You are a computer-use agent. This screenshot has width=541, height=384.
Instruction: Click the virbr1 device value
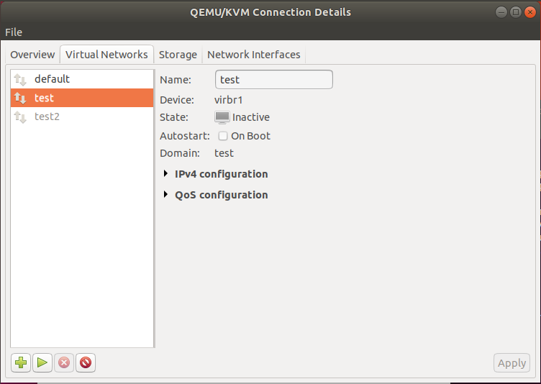pyautogui.click(x=228, y=100)
